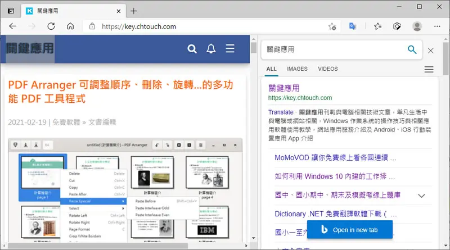
Task: Add page to favorites star icon
Action: 332,26
